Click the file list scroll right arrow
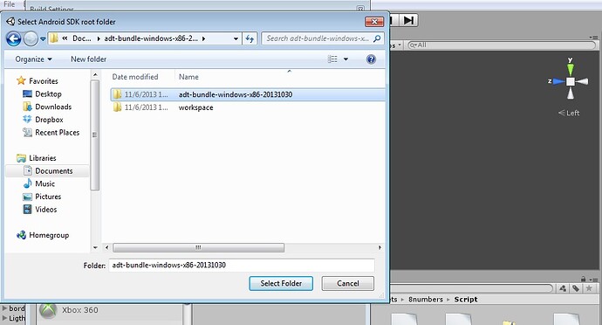The width and height of the screenshot is (602, 325). point(380,248)
